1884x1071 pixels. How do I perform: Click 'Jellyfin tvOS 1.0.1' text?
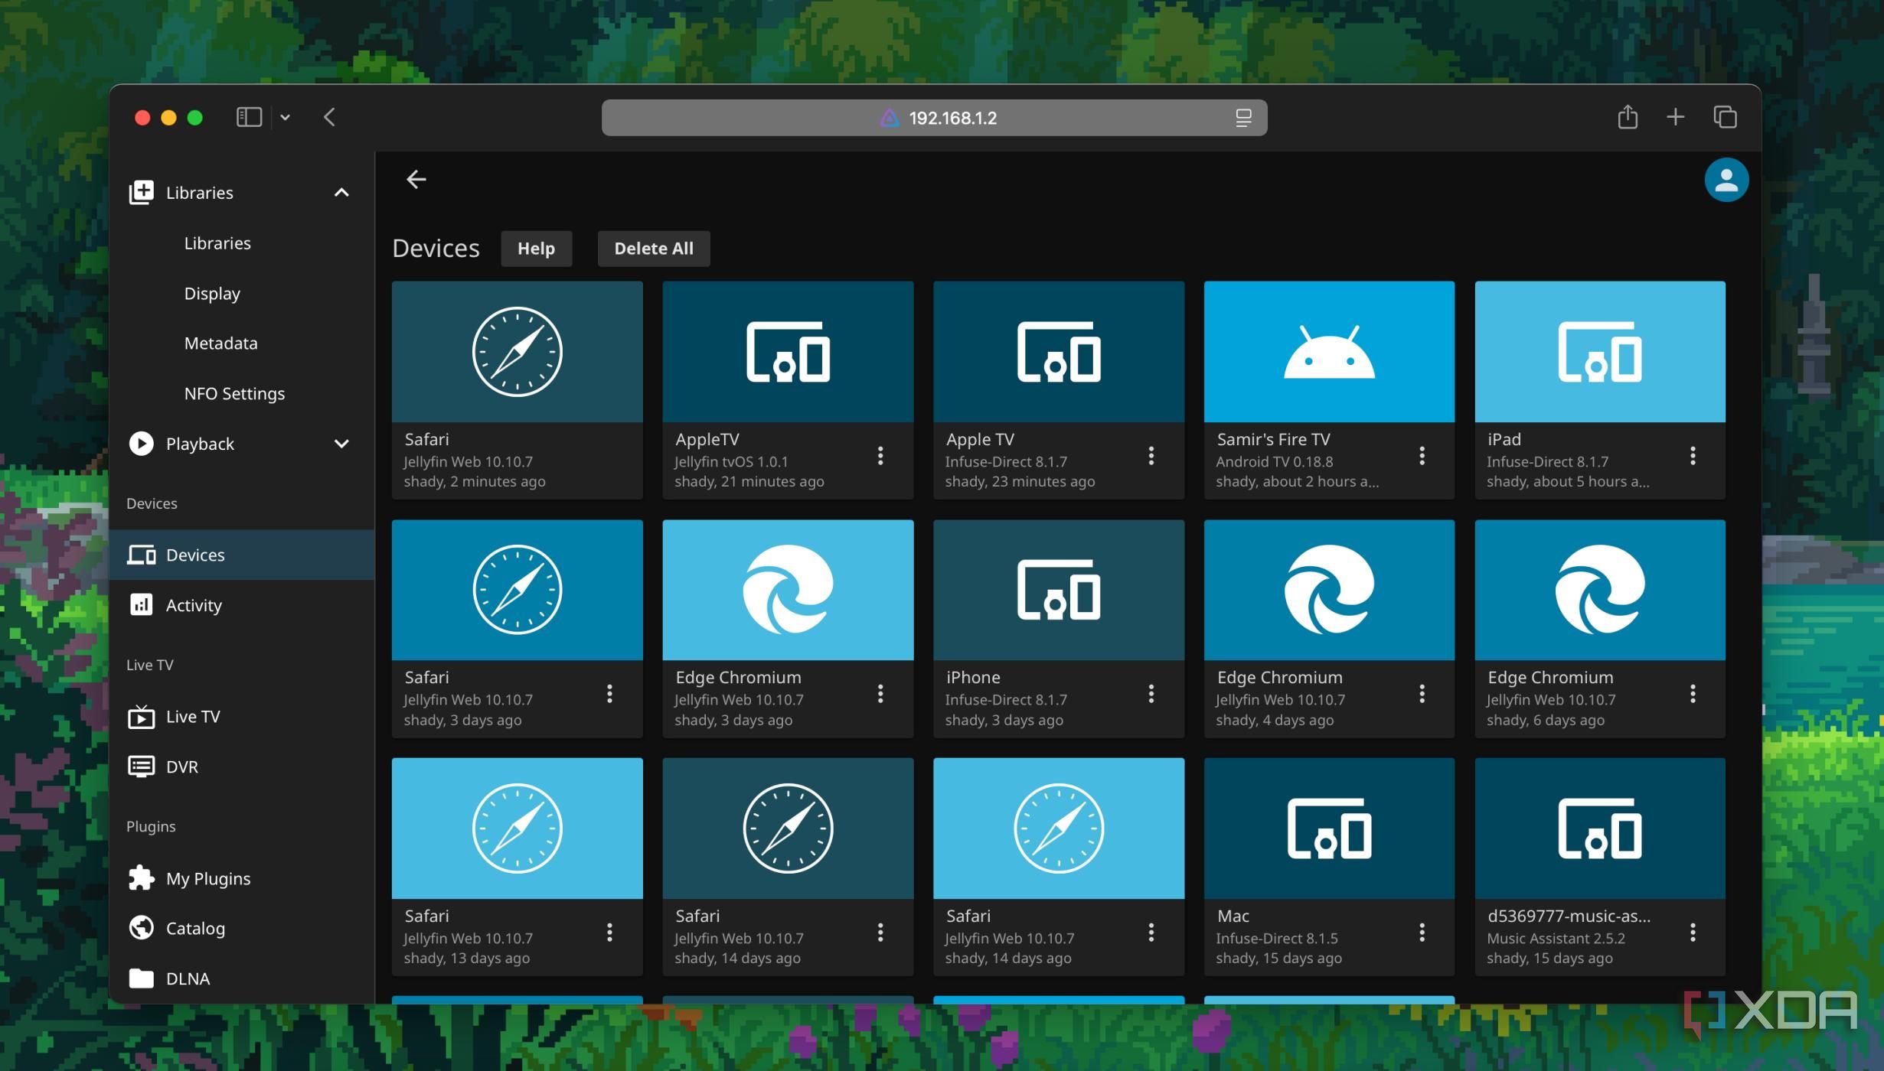731,461
